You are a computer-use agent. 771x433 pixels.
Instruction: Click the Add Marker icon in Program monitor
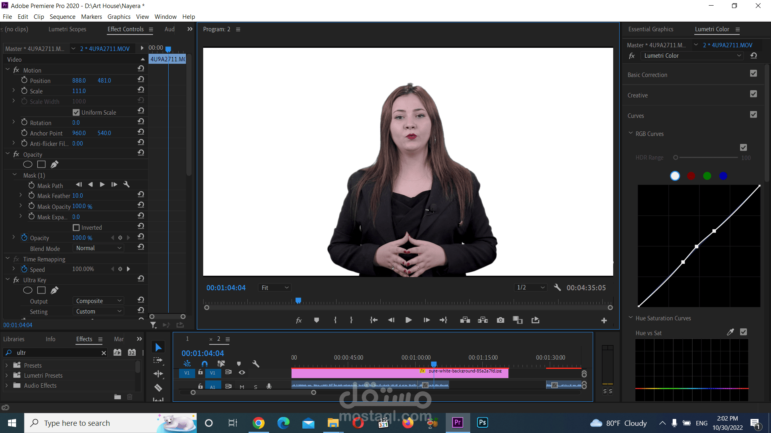click(316, 320)
